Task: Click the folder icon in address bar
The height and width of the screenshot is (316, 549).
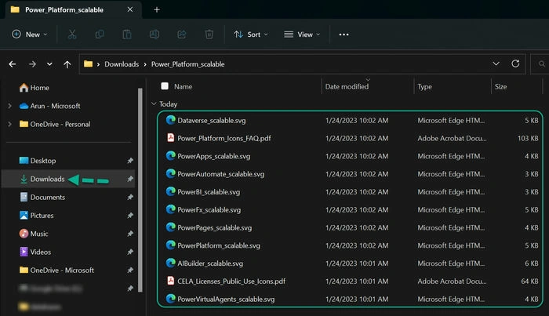Action: click(88, 64)
